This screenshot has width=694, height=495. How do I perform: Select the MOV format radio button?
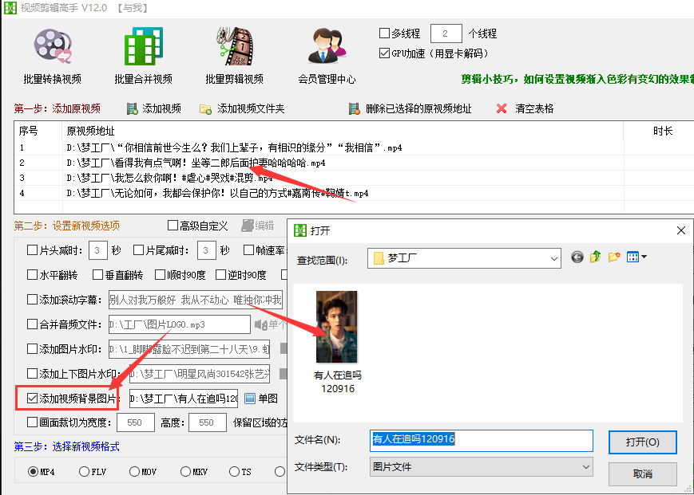click(134, 472)
